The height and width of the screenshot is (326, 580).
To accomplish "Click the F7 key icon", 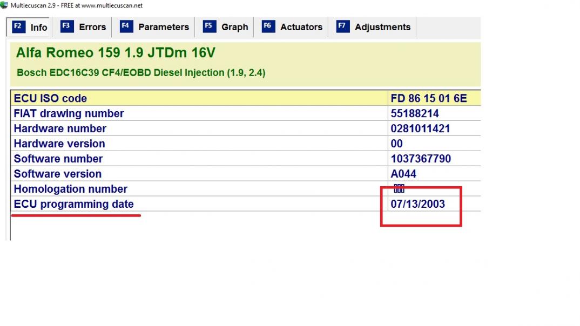I will tap(343, 26).
